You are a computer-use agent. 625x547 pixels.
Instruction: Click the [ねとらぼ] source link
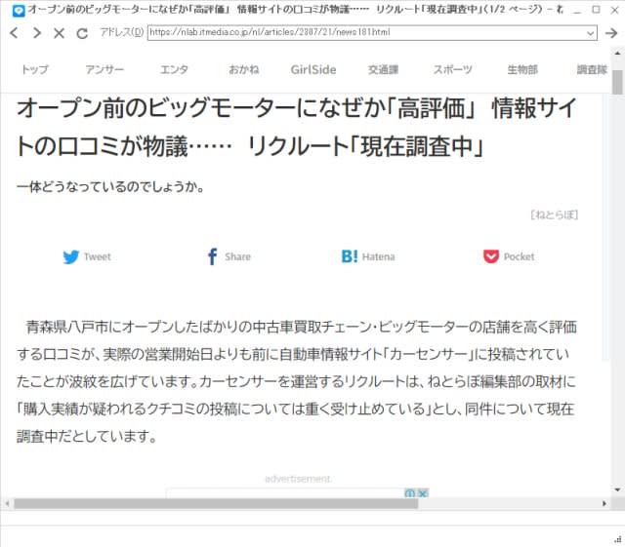pyautogui.click(x=554, y=215)
